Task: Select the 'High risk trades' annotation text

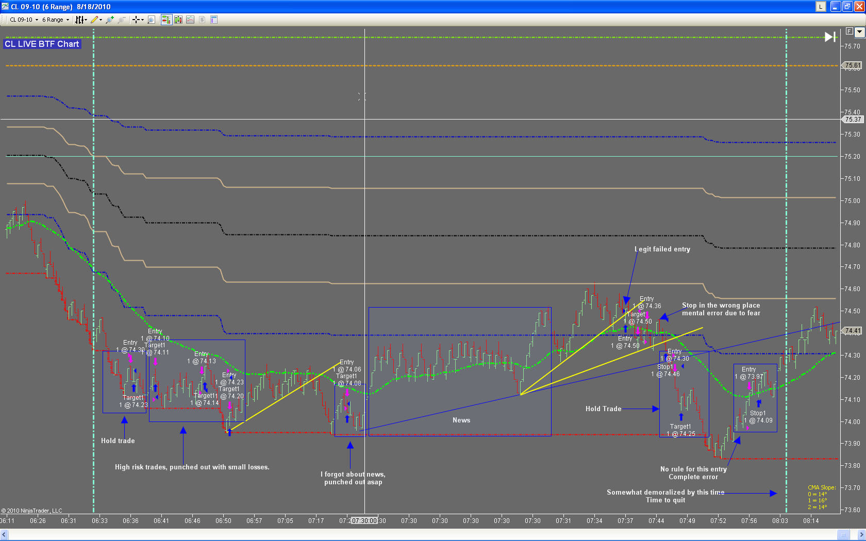Action: [x=192, y=467]
